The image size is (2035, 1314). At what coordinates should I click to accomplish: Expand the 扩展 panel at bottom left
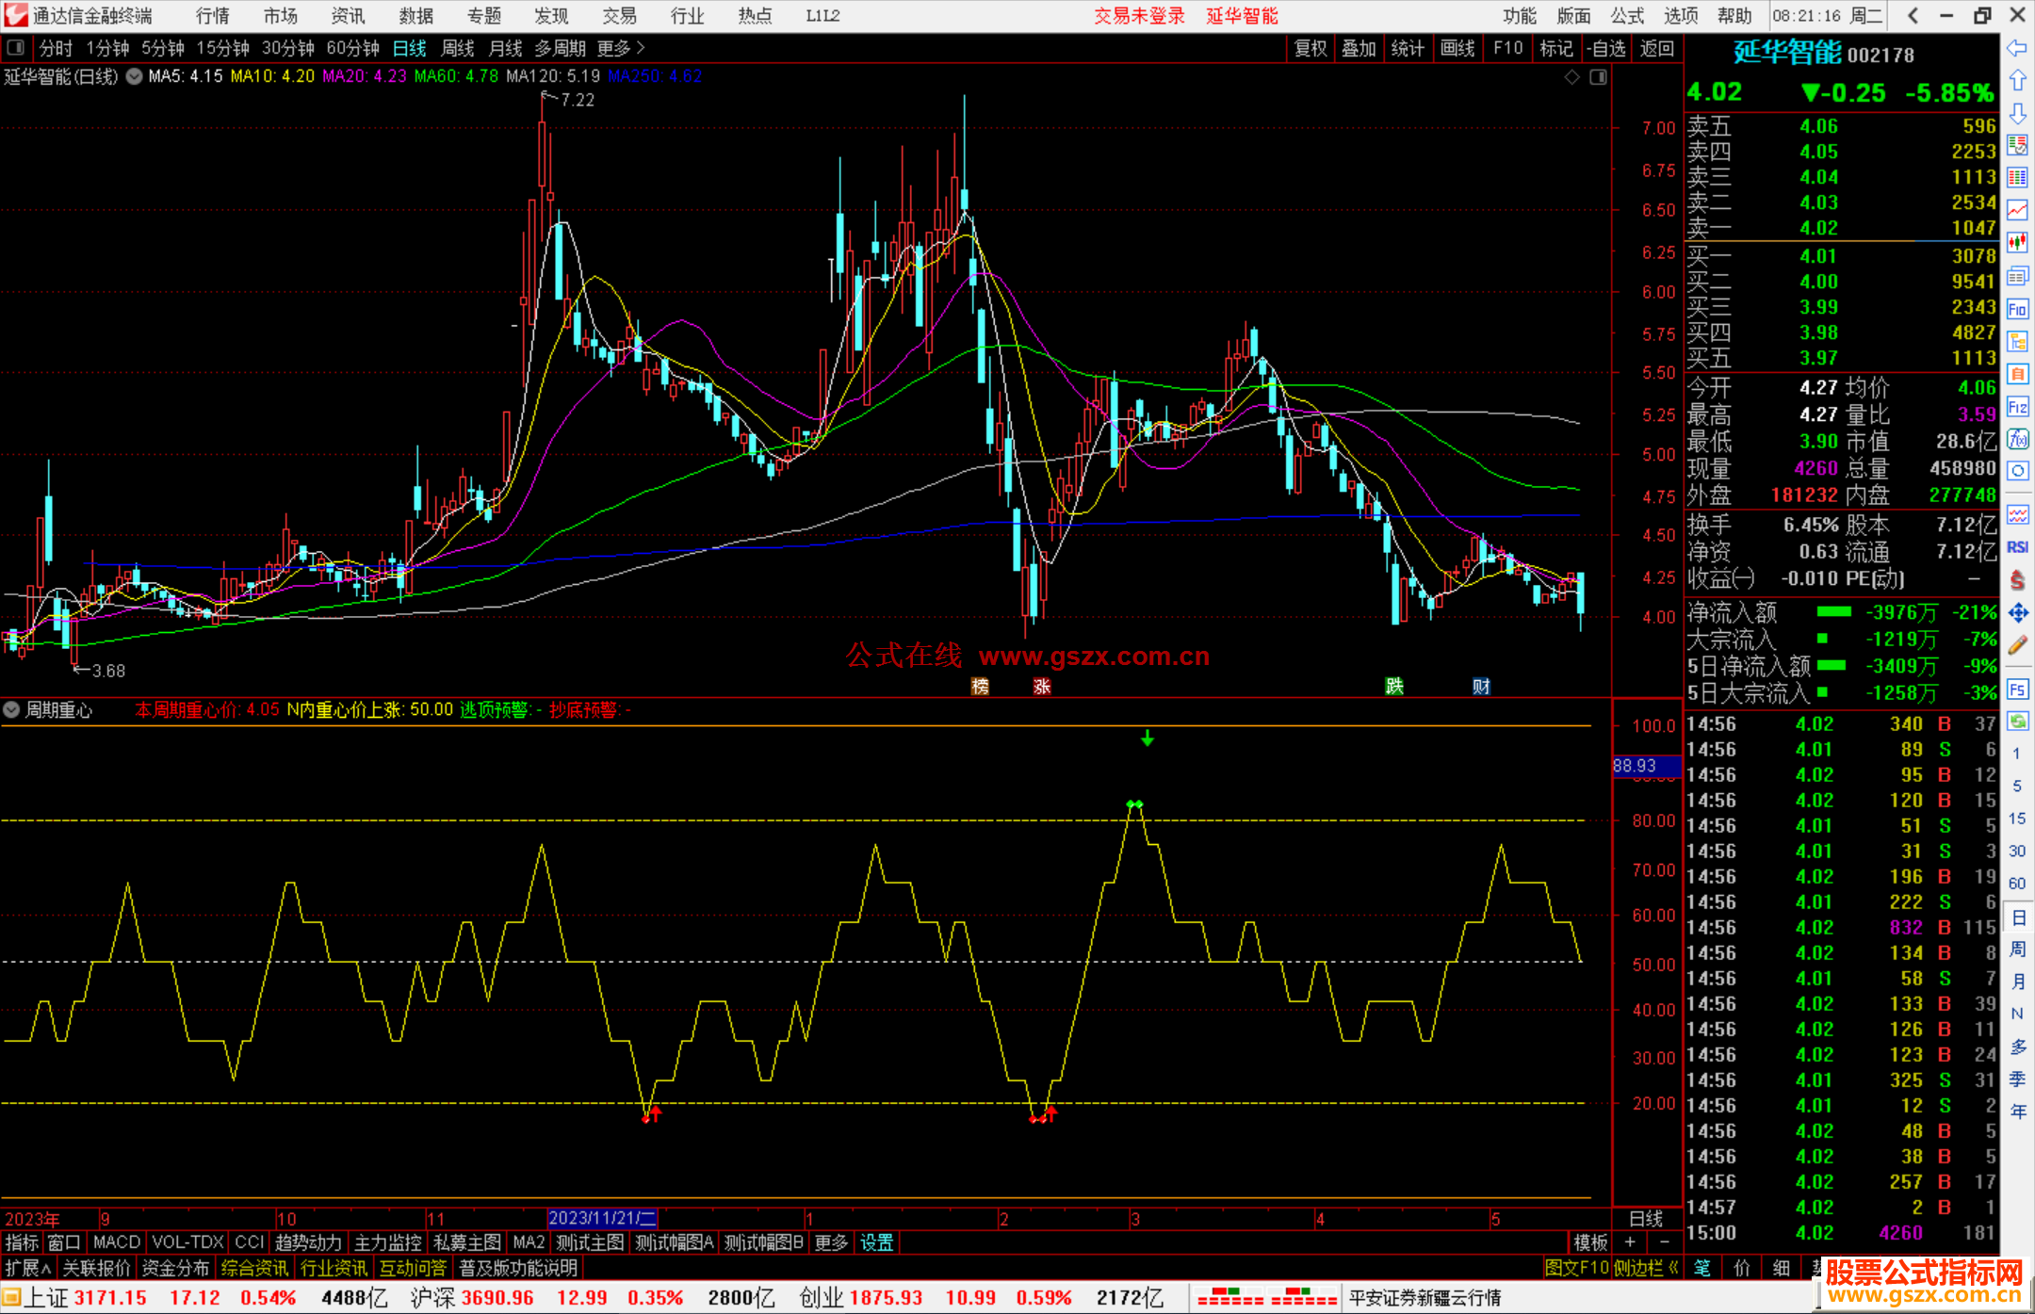(x=27, y=1268)
